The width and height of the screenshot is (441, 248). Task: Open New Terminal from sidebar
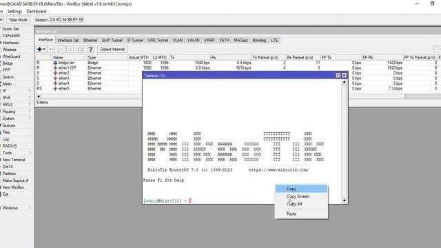[x=14, y=160]
